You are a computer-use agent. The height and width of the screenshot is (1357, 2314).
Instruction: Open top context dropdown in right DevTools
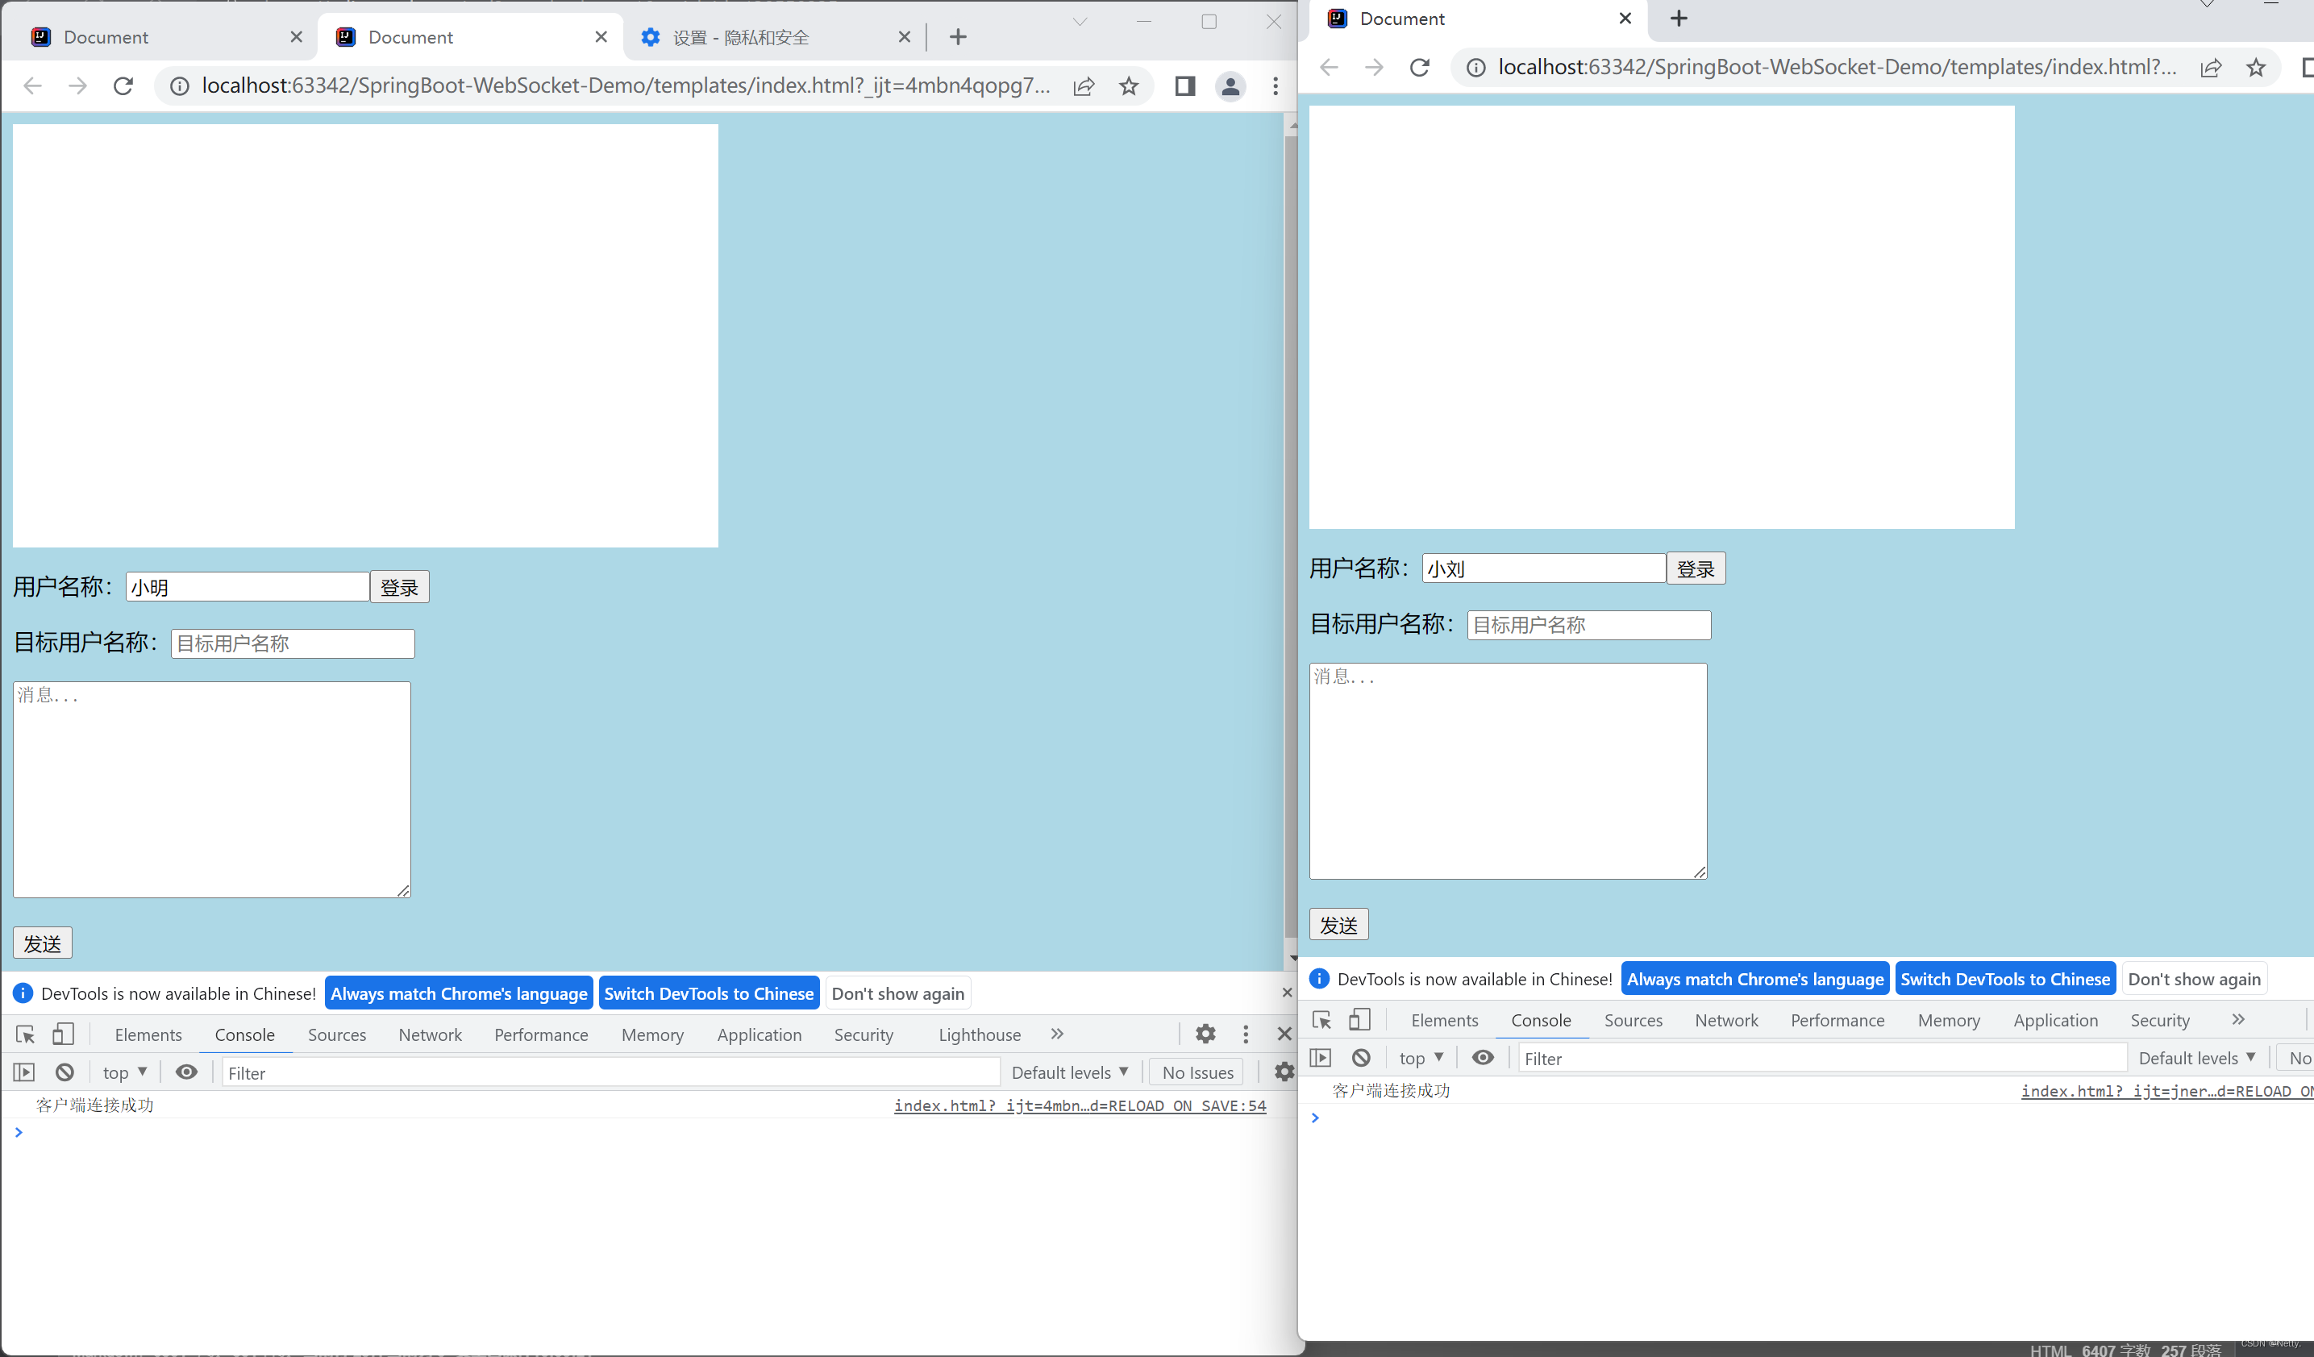[x=1421, y=1058]
